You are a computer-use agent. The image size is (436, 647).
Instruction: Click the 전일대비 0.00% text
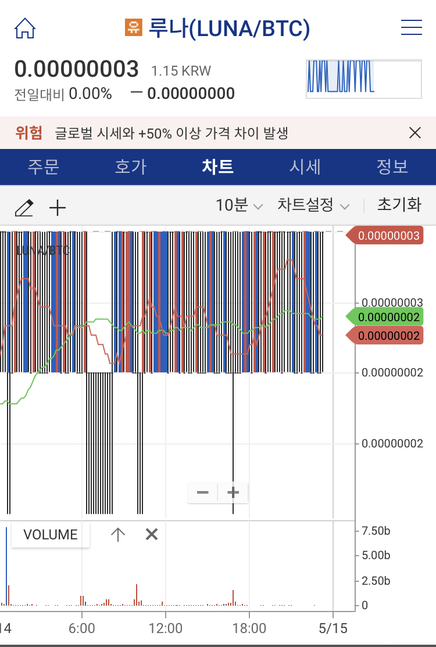click(63, 94)
